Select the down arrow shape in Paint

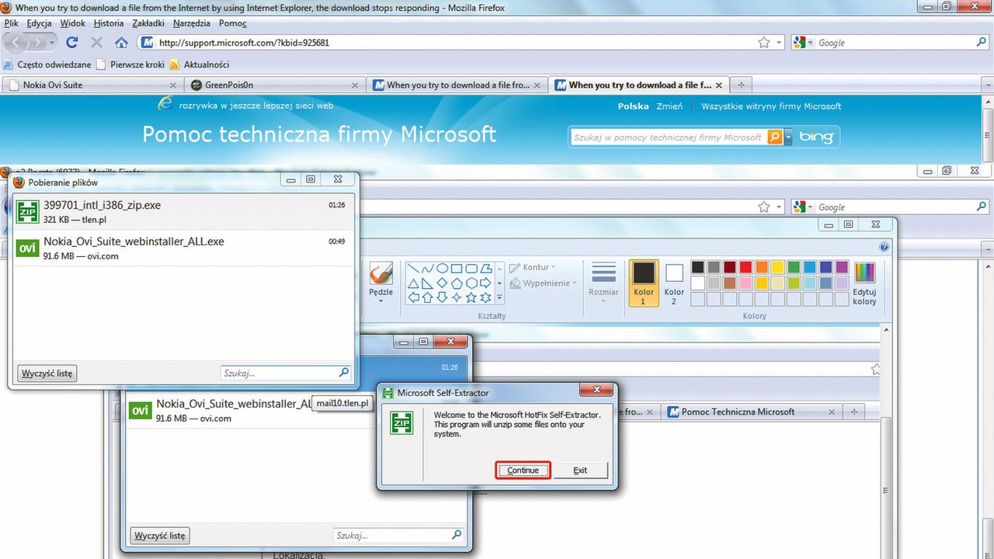[442, 297]
